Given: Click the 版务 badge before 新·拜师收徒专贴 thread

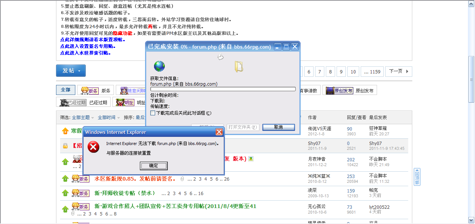Looking at the screenshot, I should [81, 193].
